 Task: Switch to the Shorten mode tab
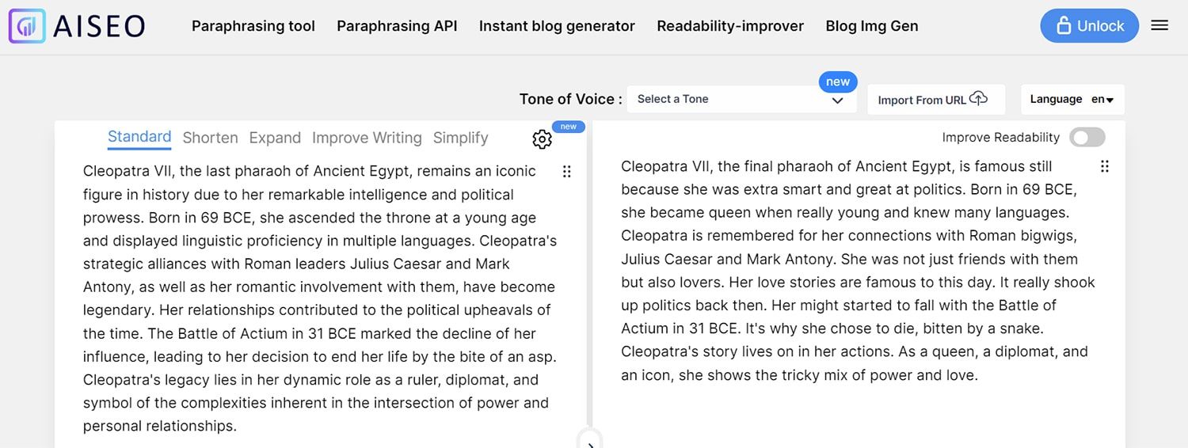coord(210,138)
